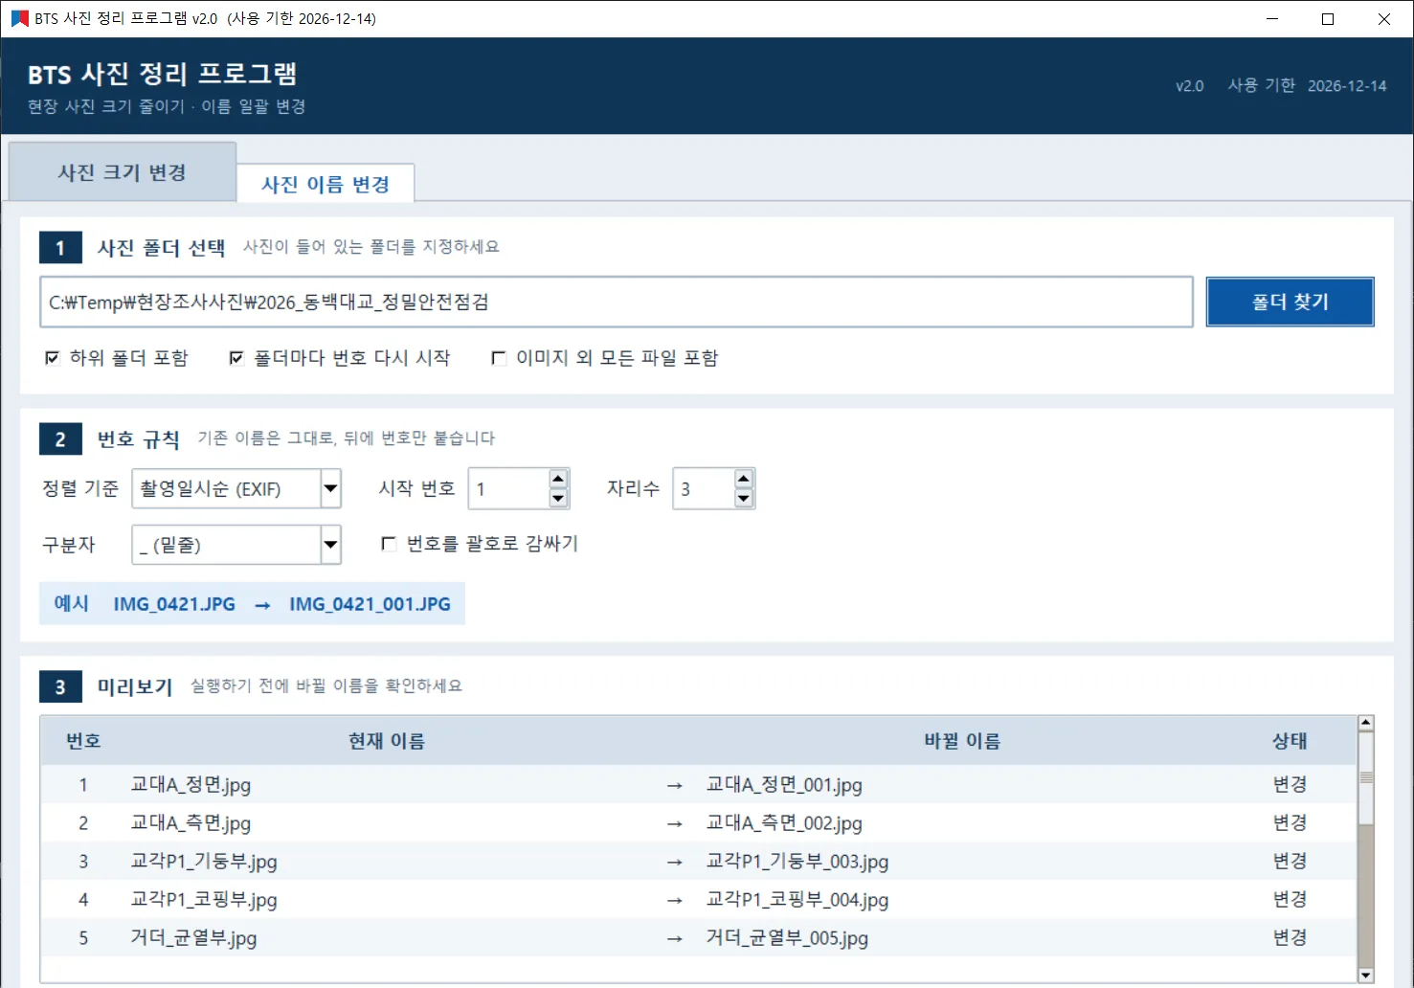
Task: Decrease 시작 번호 with down arrow
Action: click(559, 499)
